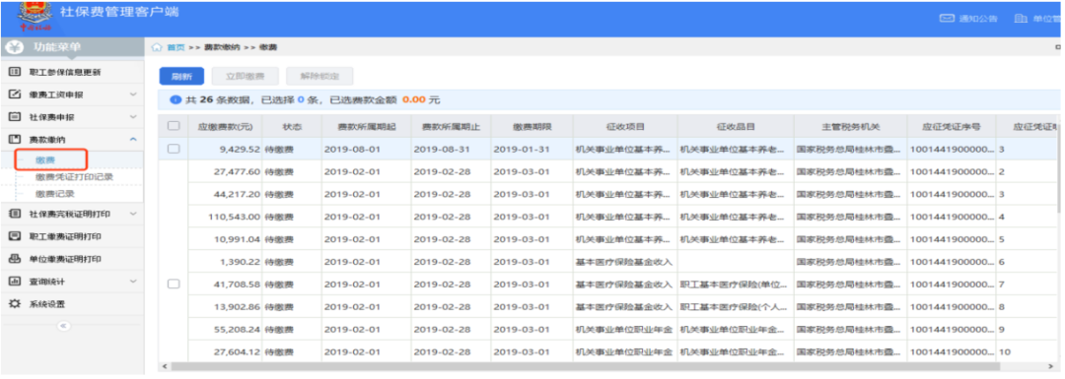Click the 单位管理 icon in header
This screenshot has height=379, width=1065.
coord(1021,19)
